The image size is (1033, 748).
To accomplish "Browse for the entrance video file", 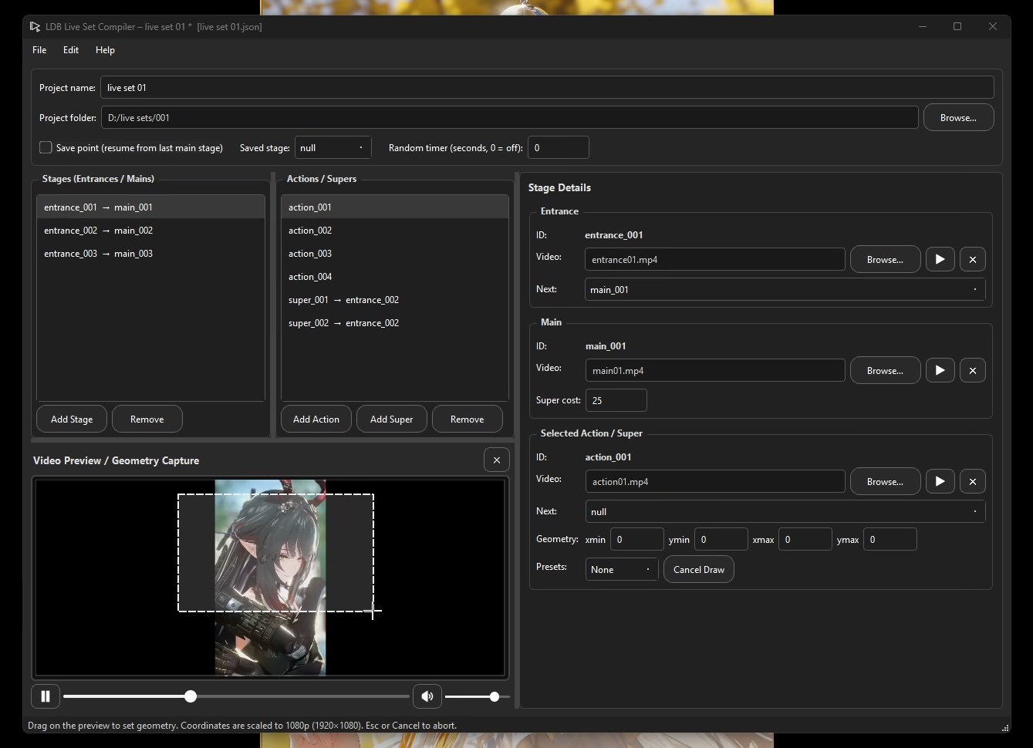I will click(x=885, y=260).
